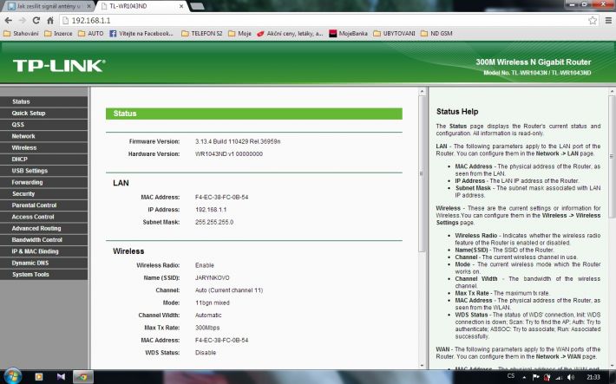Open the ND GSM bookmark folder
The height and width of the screenshot is (384, 616).
click(436, 34)
